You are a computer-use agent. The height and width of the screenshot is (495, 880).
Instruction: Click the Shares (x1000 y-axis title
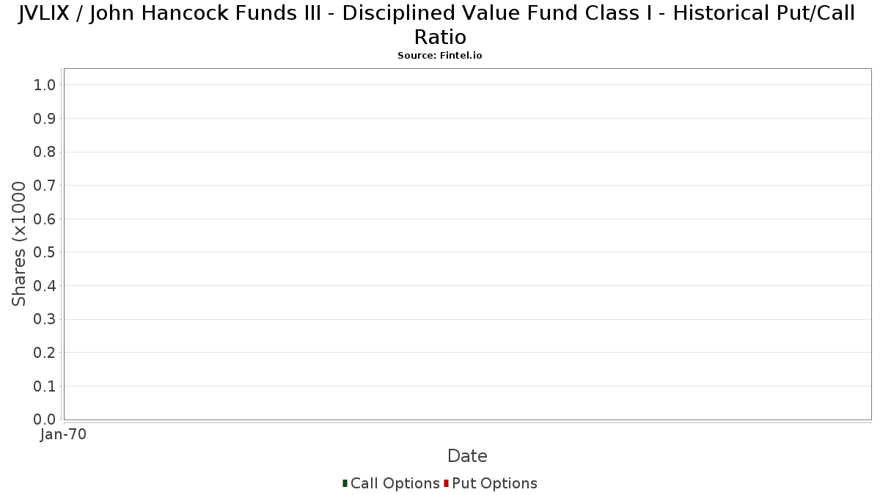[x=20, y=244]
